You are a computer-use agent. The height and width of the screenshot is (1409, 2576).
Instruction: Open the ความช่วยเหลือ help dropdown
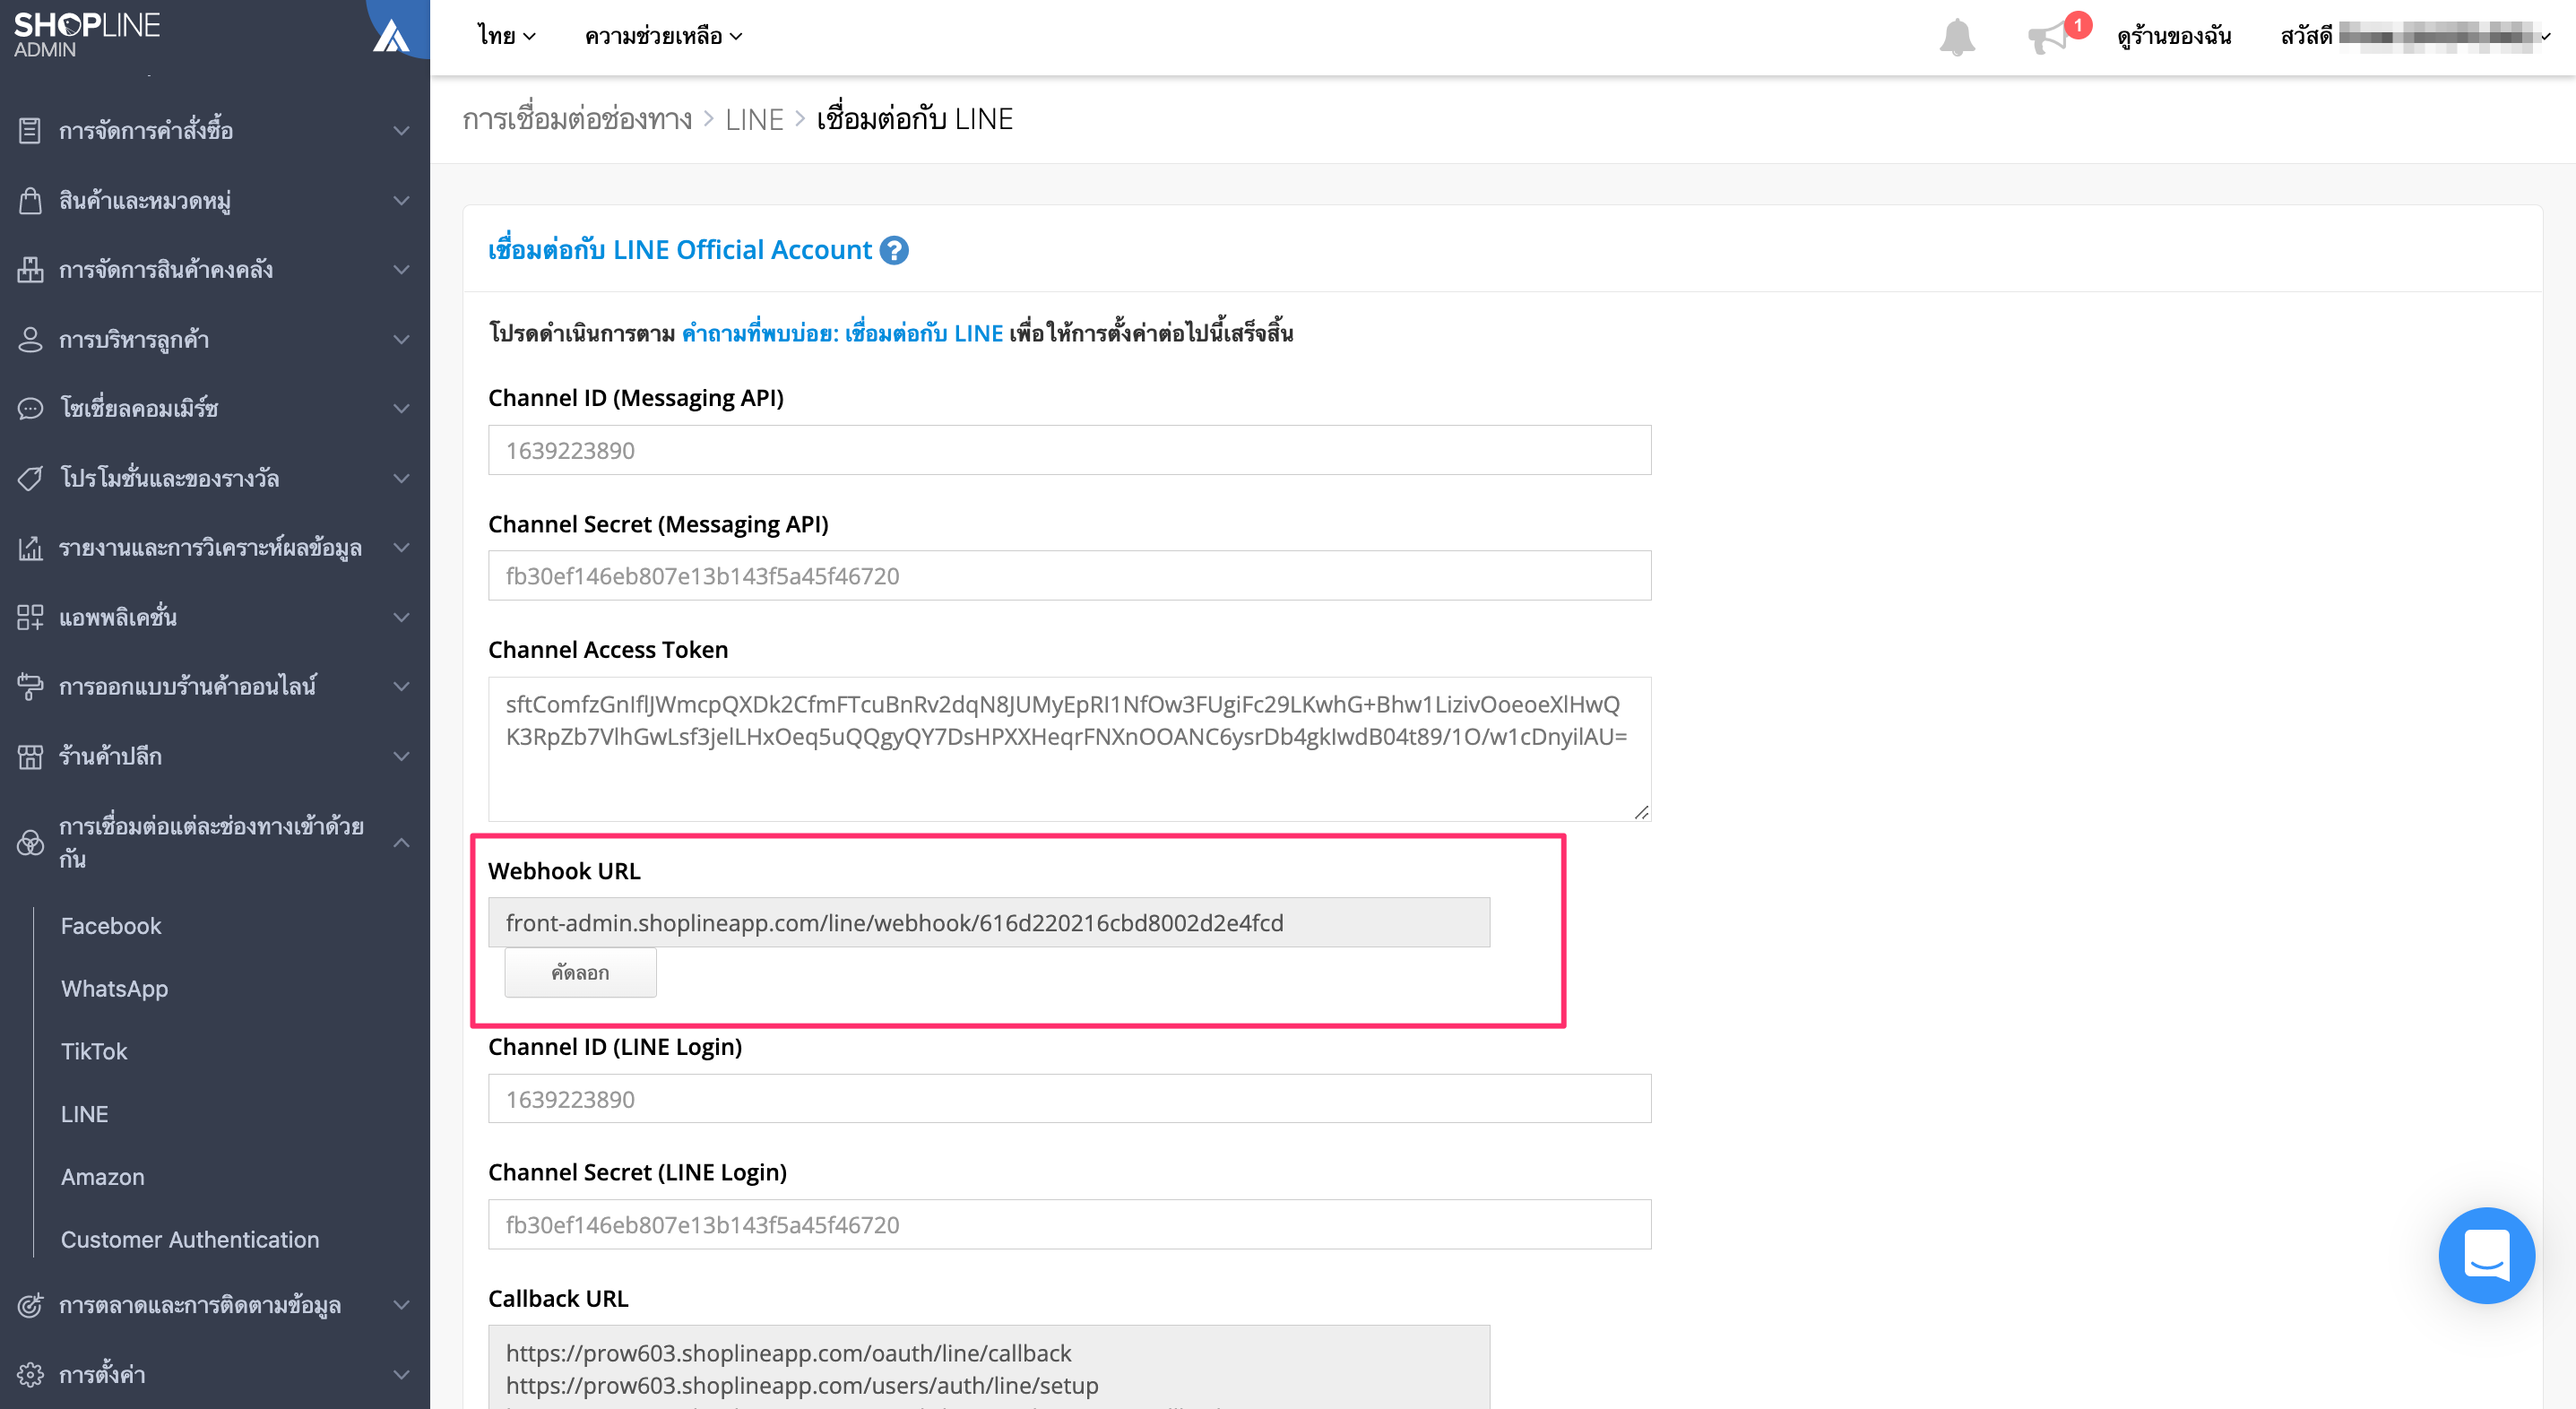(x=663, y=36)
